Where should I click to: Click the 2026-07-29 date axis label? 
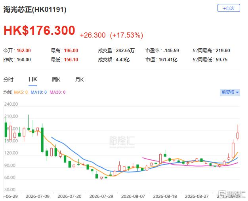(101, 196)
